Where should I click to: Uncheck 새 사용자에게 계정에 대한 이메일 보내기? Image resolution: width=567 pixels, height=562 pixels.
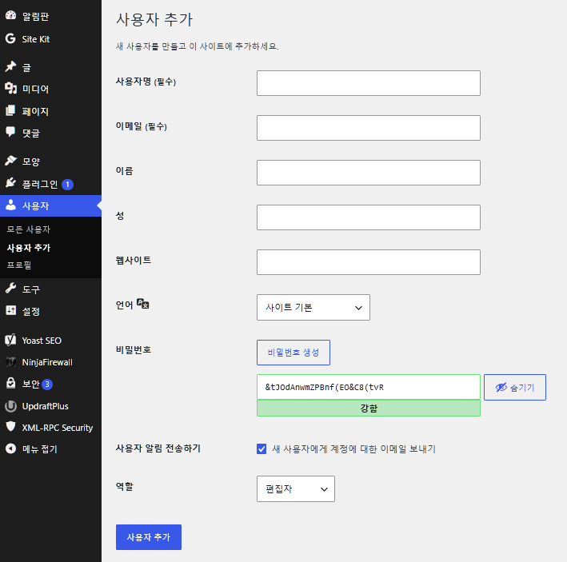[262, 448]
